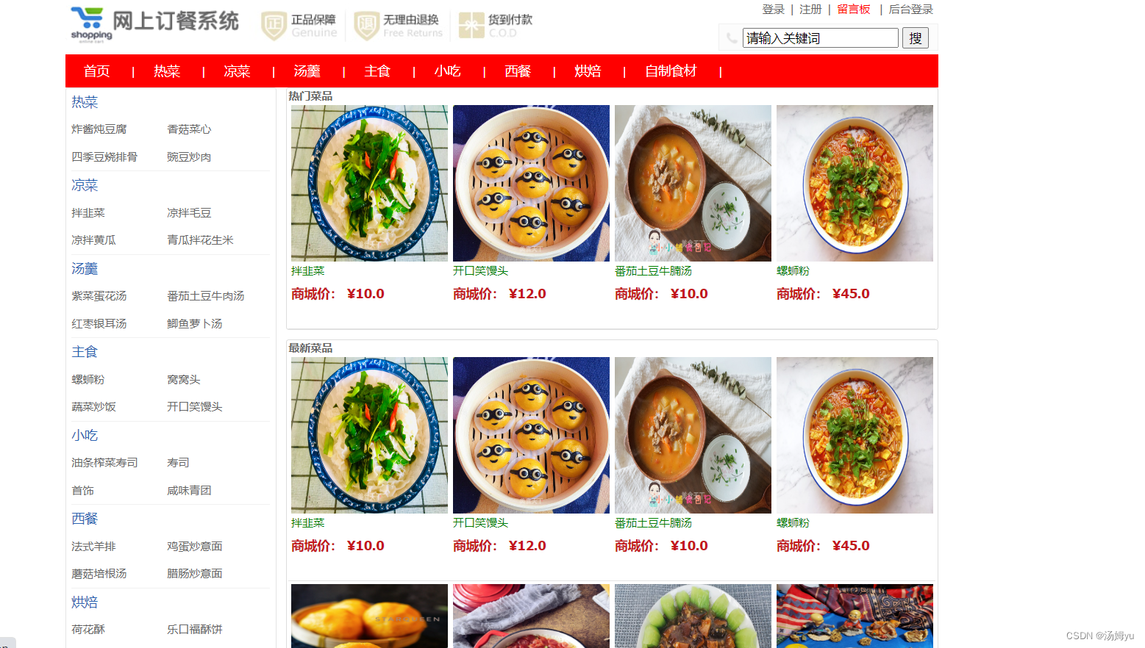Click the search keyword input field
The image size is (1145, 648).
[x=820, y=38]
